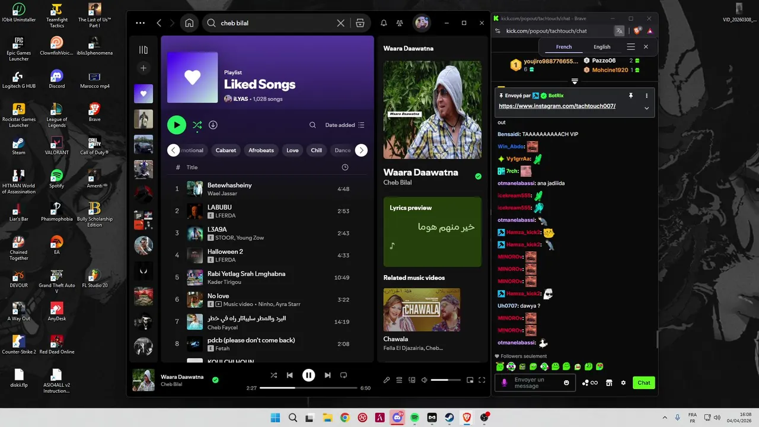Expand Your Library sidebar icon

143,50
